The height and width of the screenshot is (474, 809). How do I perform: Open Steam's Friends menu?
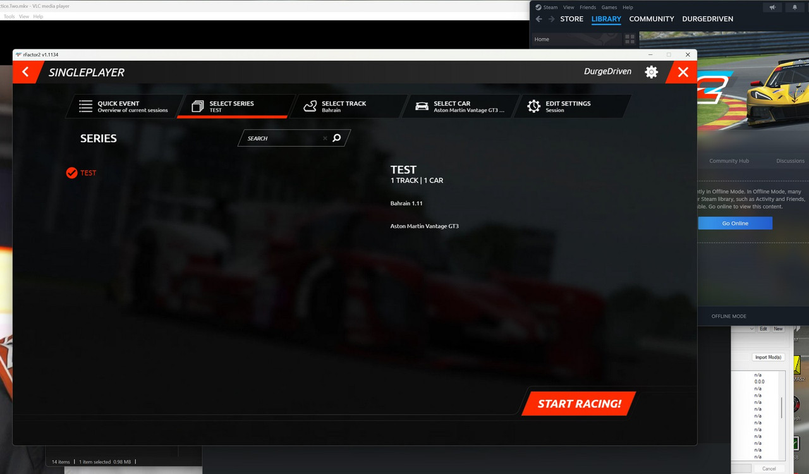point(588,8)
